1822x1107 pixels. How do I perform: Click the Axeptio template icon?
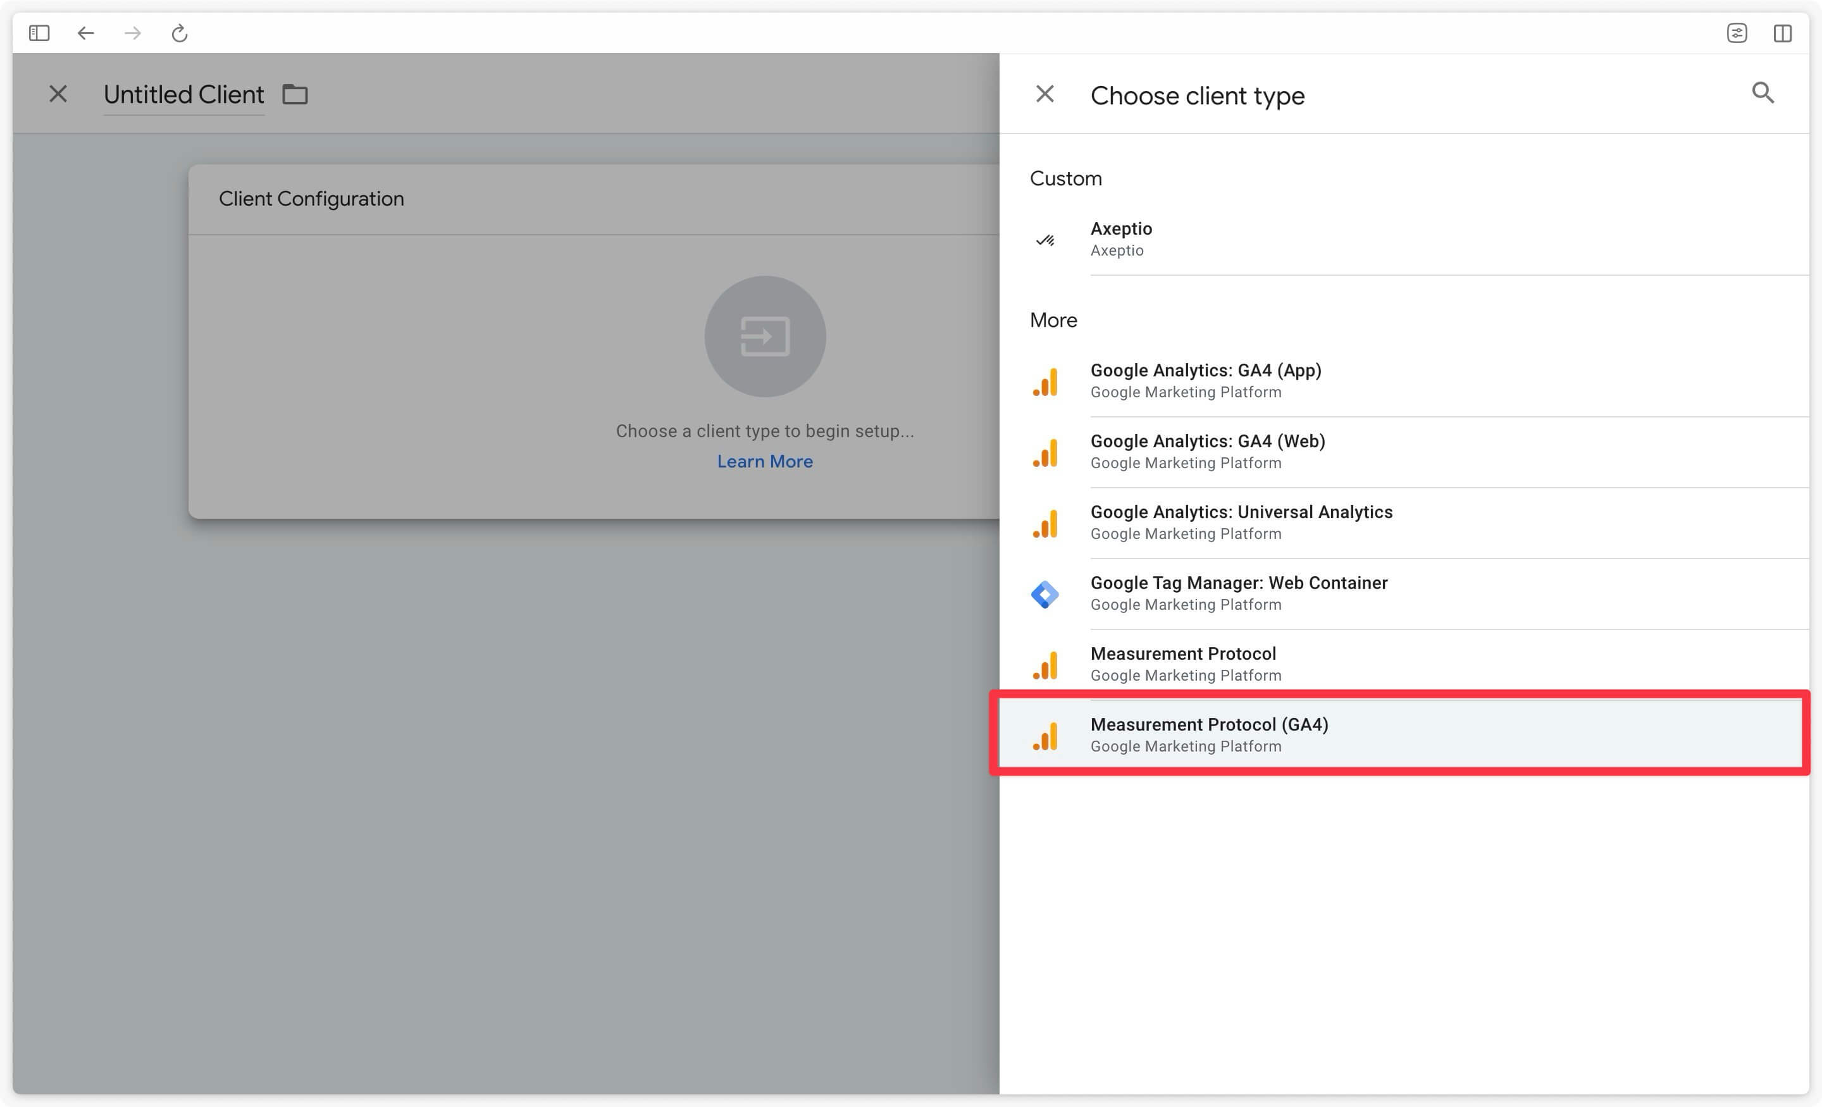1046,240
